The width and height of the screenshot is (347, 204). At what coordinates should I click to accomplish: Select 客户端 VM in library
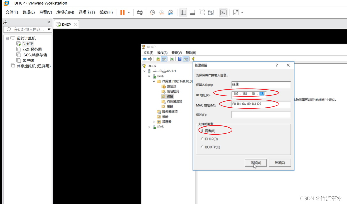pos(28,60)
